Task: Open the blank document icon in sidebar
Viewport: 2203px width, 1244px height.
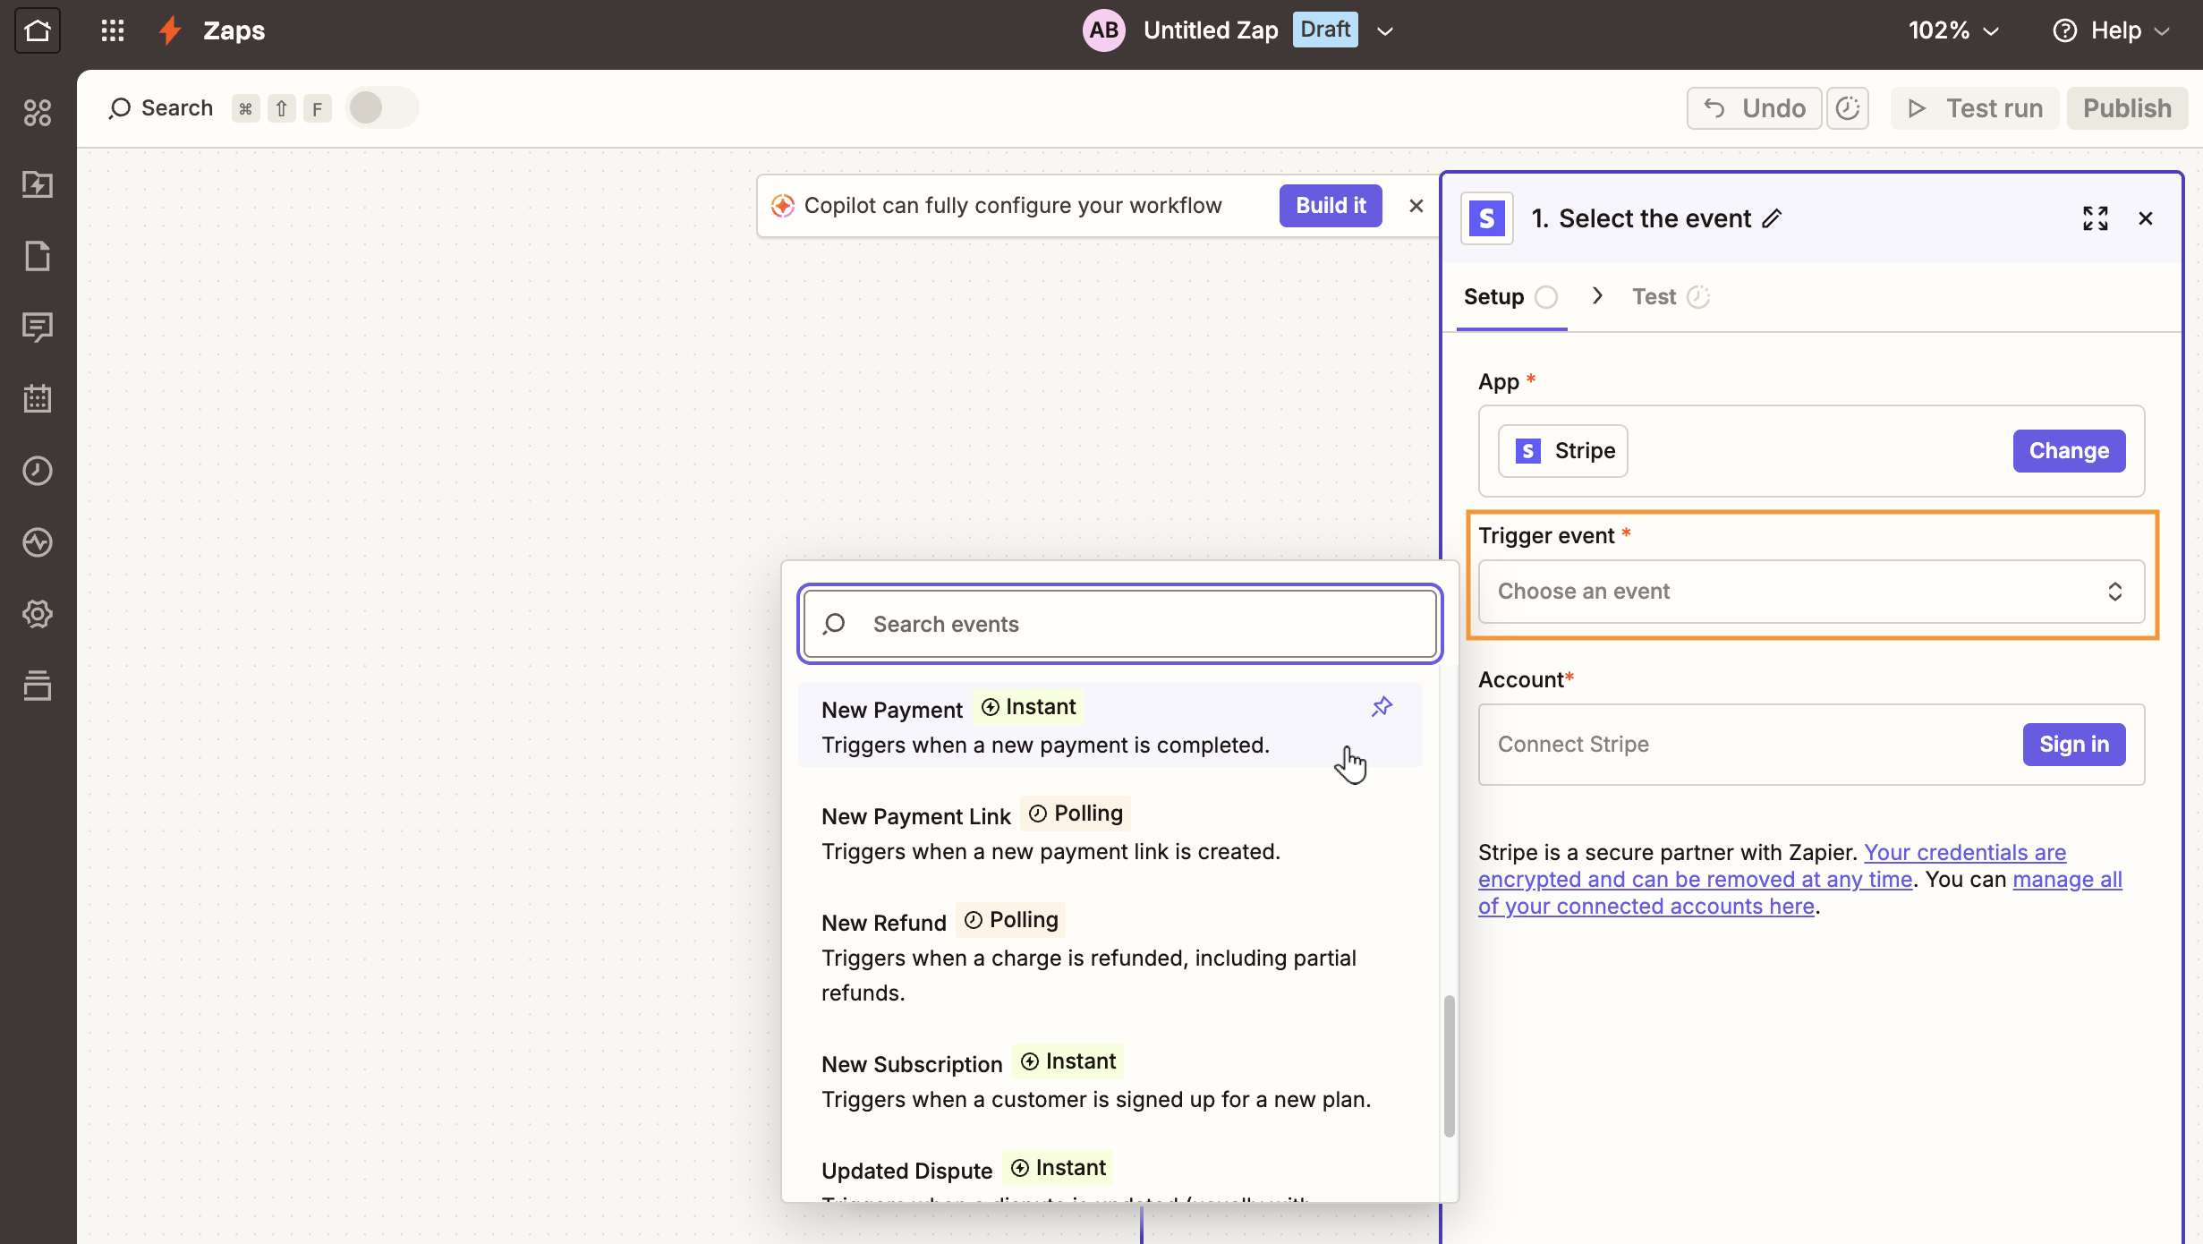Action: tap(38, 256)
